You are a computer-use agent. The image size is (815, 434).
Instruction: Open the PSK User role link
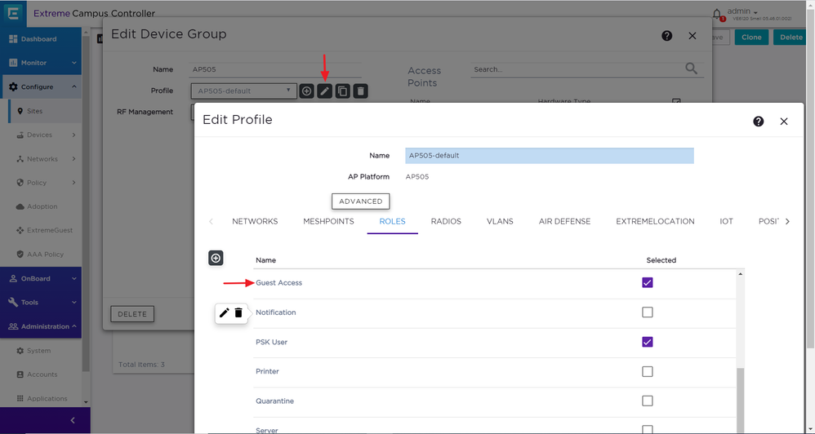coord(271,342)
